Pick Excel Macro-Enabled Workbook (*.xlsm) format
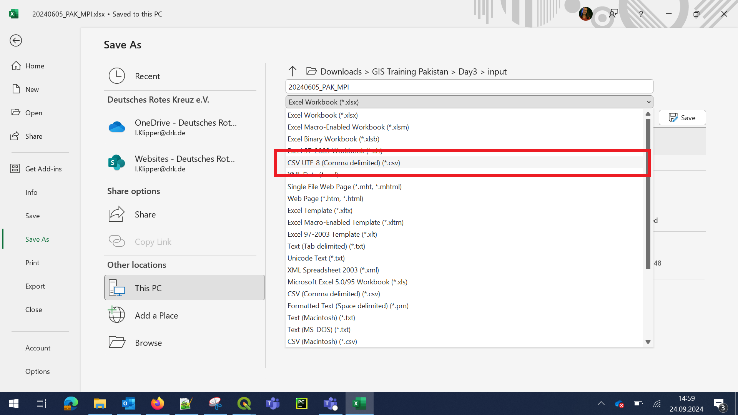 (x=348, y=127)
